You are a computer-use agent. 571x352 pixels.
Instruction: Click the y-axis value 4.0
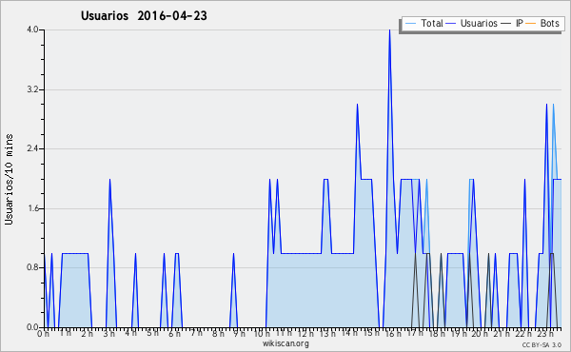point(32,29)
